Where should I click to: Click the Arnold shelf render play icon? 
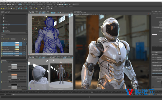51,8
